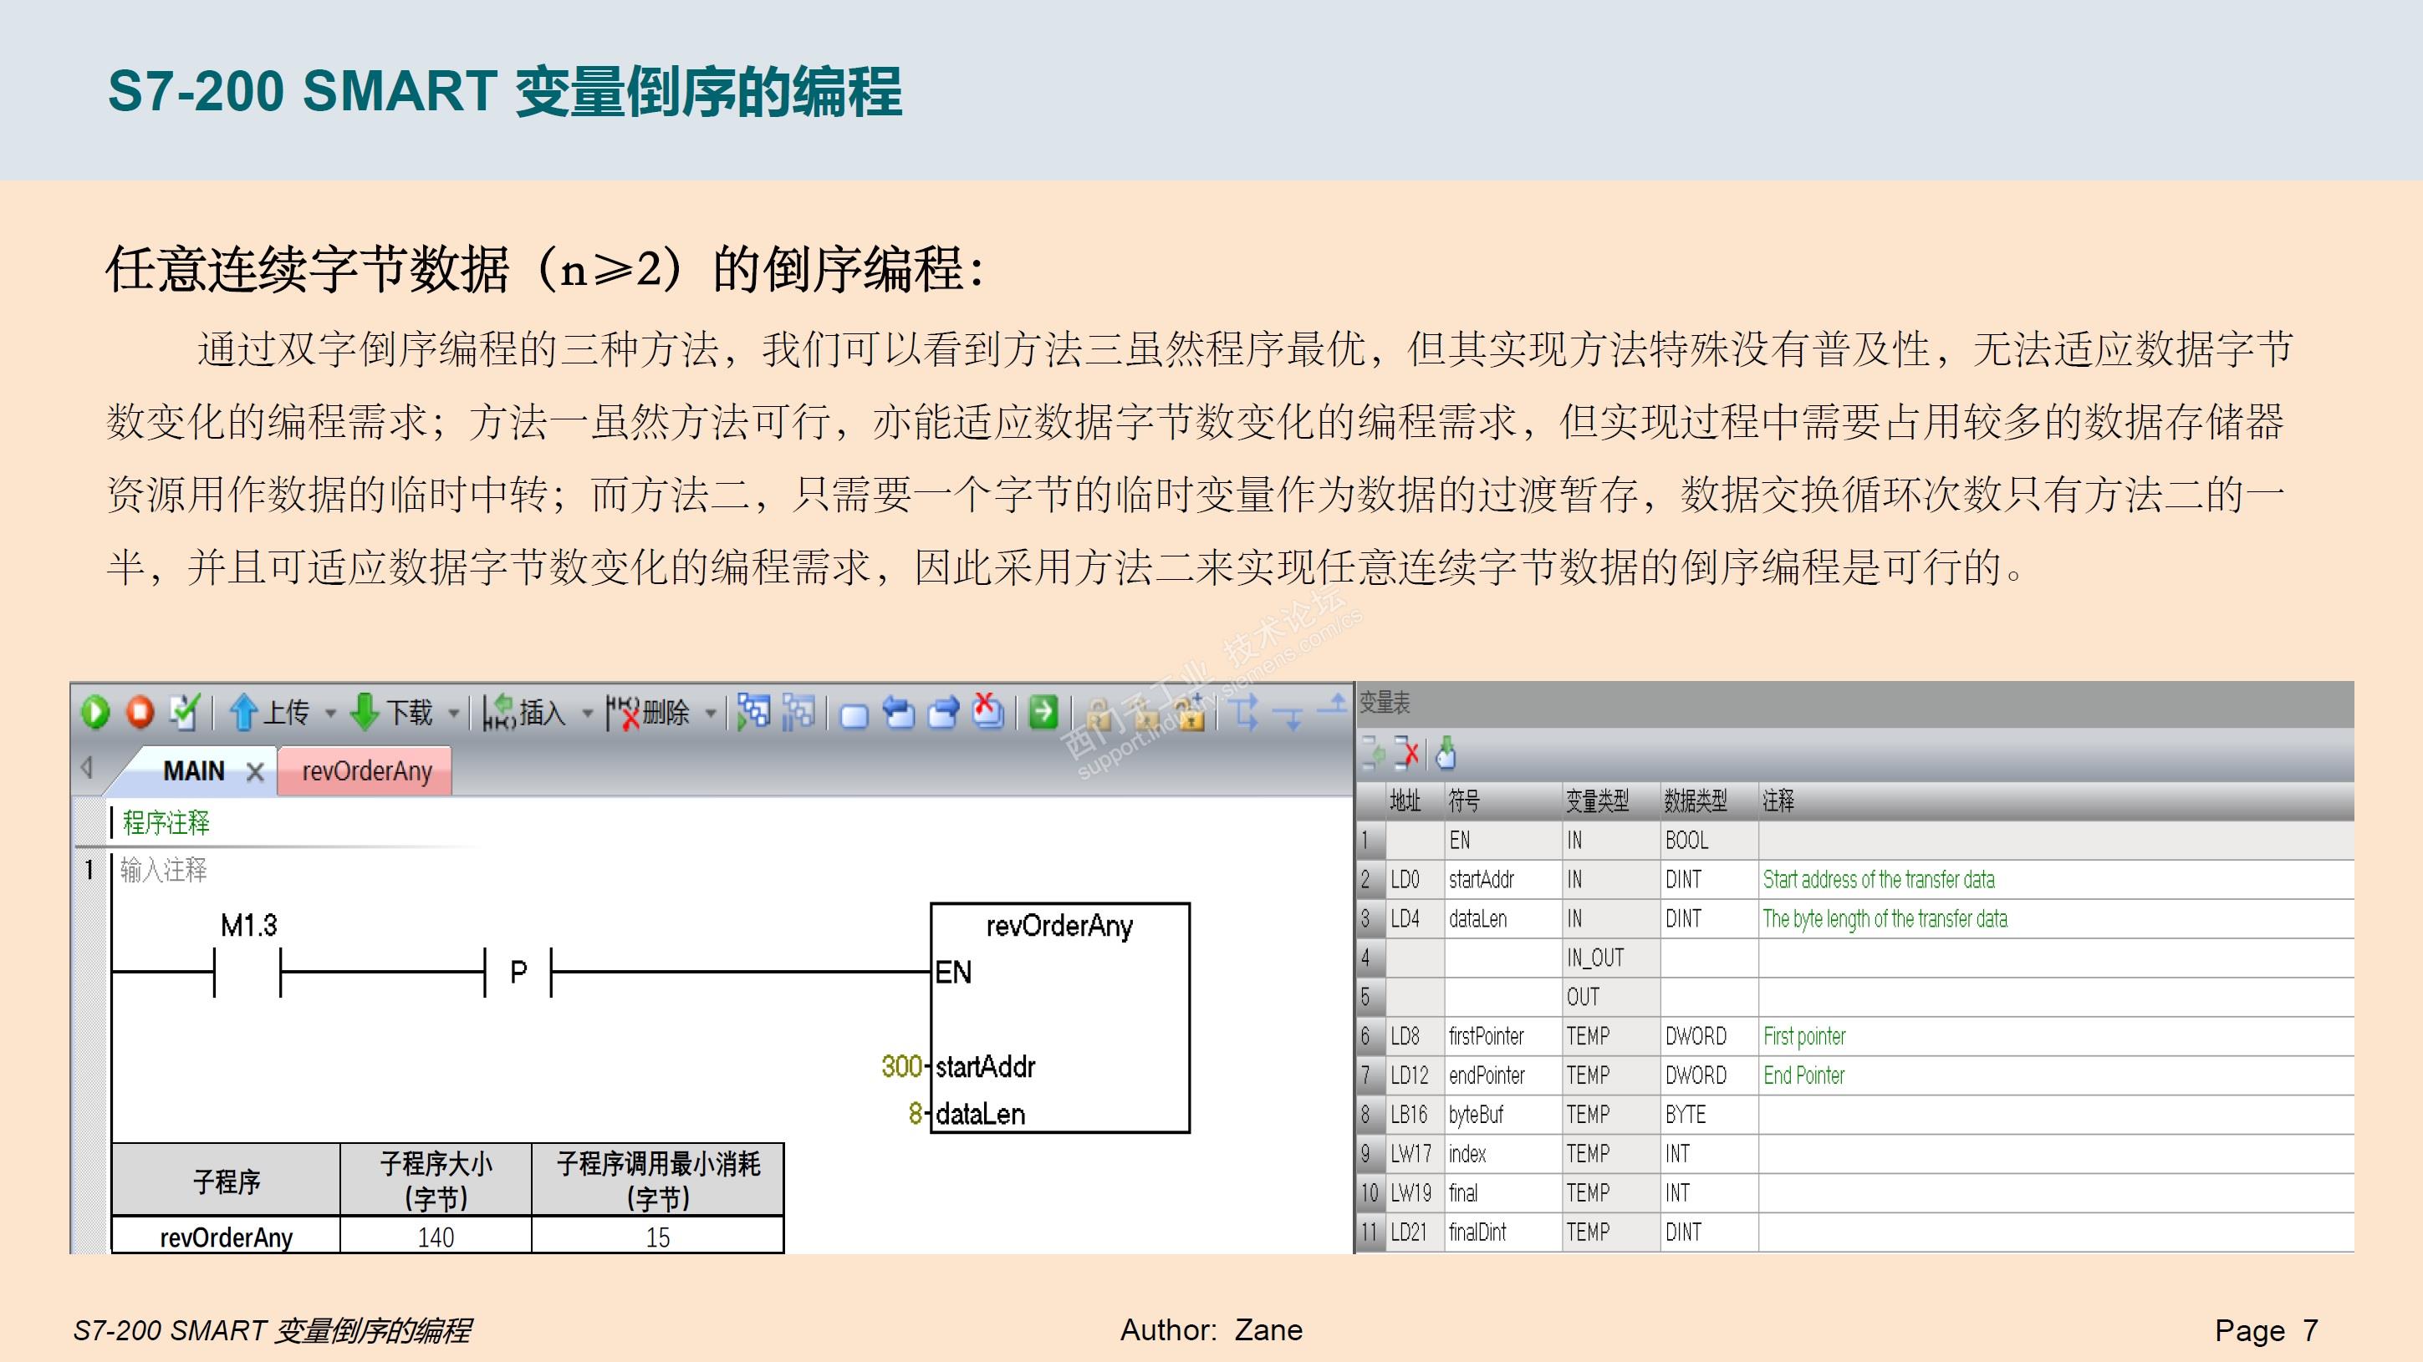Screen dimensions: 2423x1362
Task: Click the download icon in variable table toolbar
Action: point(1446,753)
